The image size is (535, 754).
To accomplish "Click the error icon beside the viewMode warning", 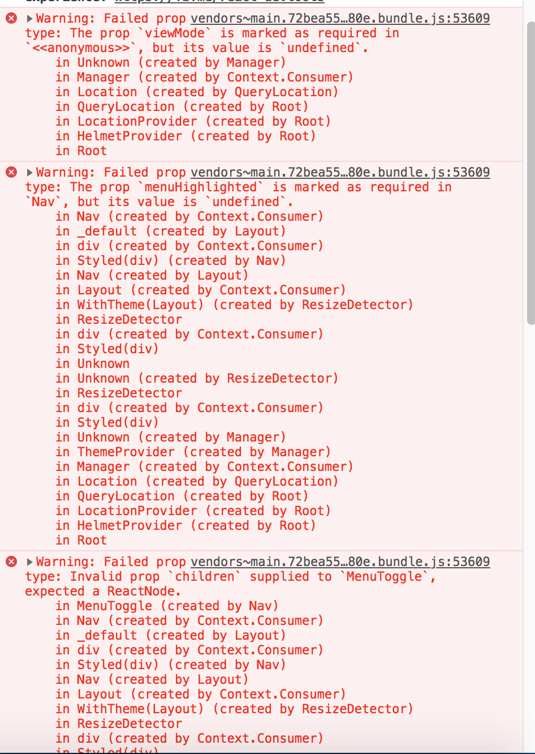I will click(11, 18).
